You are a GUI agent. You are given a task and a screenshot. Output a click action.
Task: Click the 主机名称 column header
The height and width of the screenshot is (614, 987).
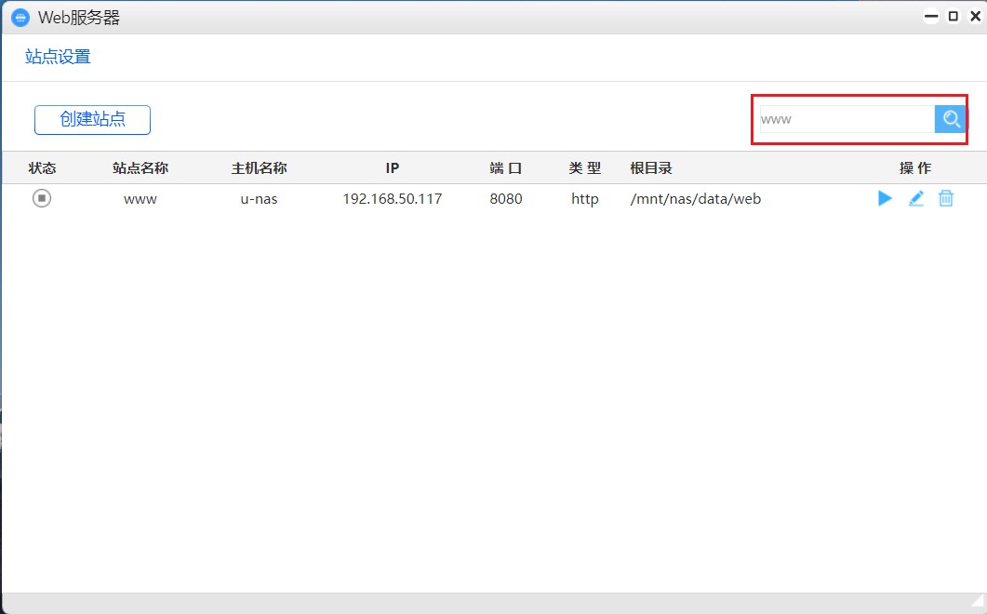coord(259,168)
